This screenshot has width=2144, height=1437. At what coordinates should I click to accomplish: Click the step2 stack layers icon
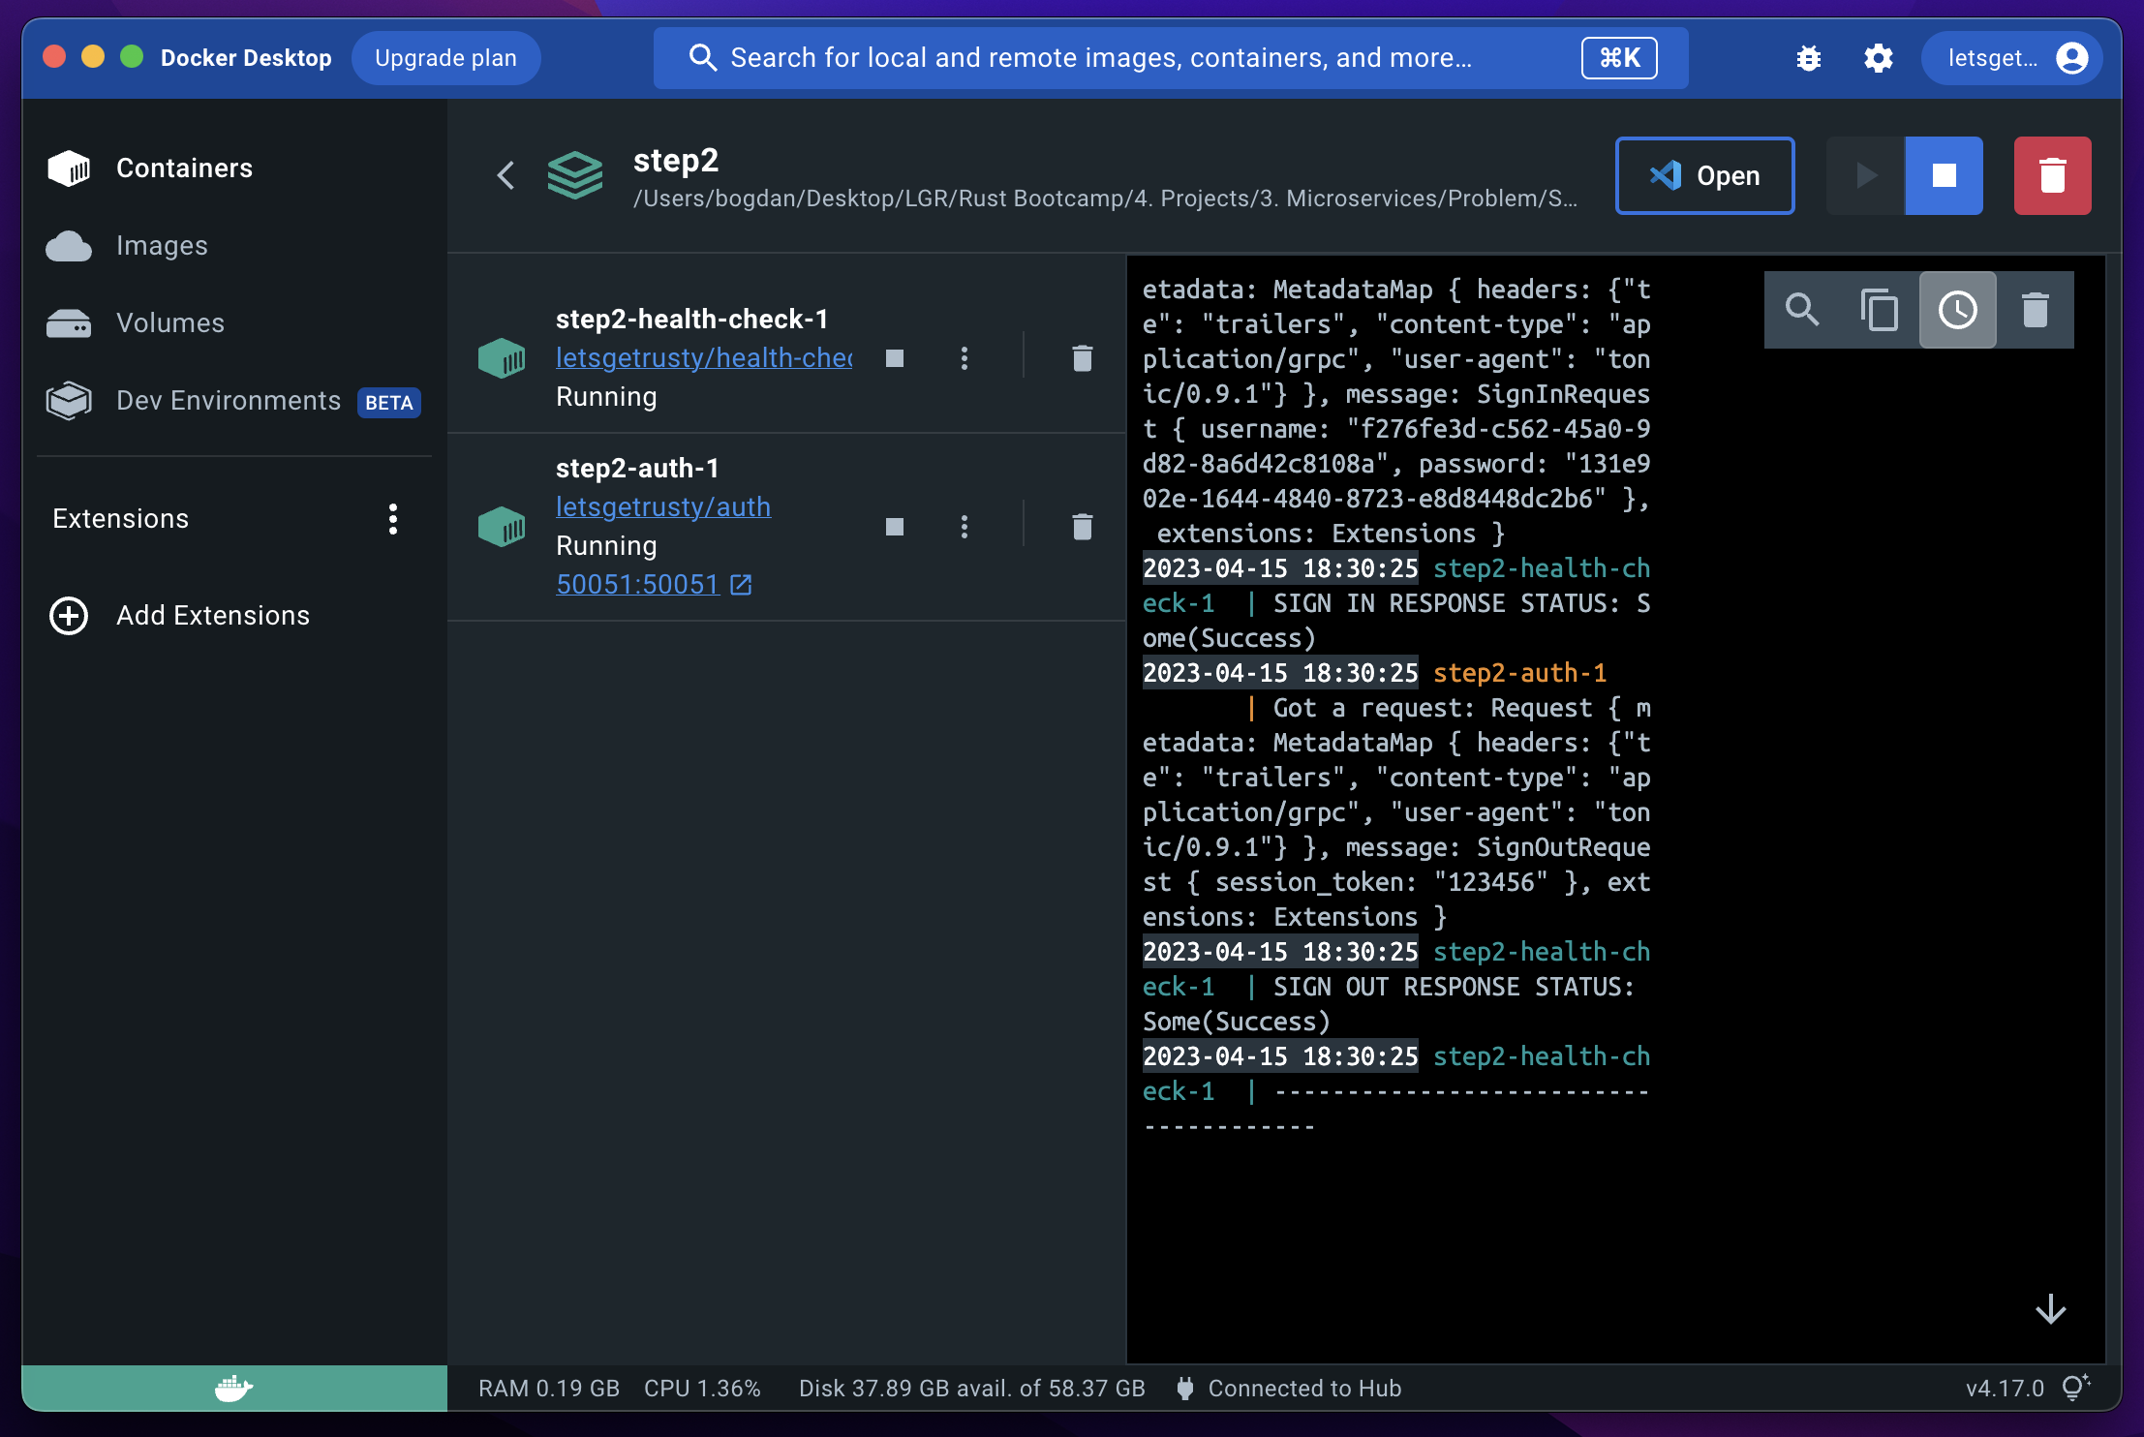point(575,175)
